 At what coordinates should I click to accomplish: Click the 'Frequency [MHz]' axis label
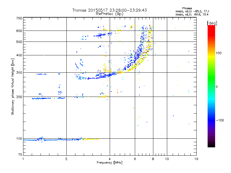point(109,163)
